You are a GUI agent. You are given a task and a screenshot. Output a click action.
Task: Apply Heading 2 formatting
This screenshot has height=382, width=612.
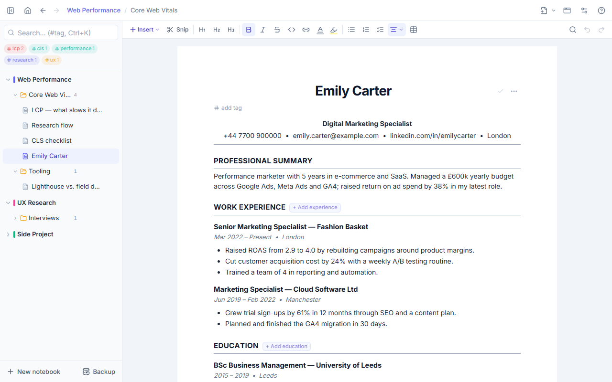coord(217,30)
